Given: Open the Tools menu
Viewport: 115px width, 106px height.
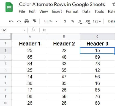Looking at the screenshot, I should click(x=99, y=12).
